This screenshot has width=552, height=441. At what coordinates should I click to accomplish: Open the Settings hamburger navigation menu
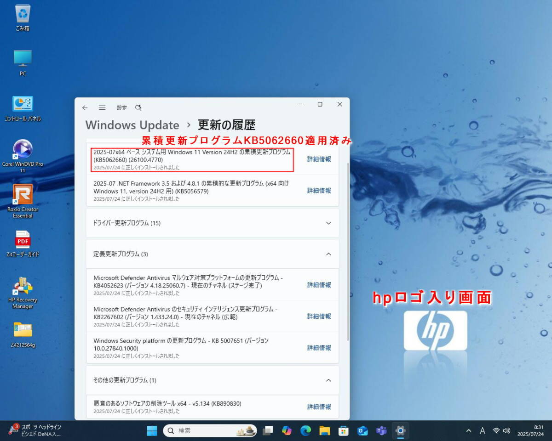[102, 107]
